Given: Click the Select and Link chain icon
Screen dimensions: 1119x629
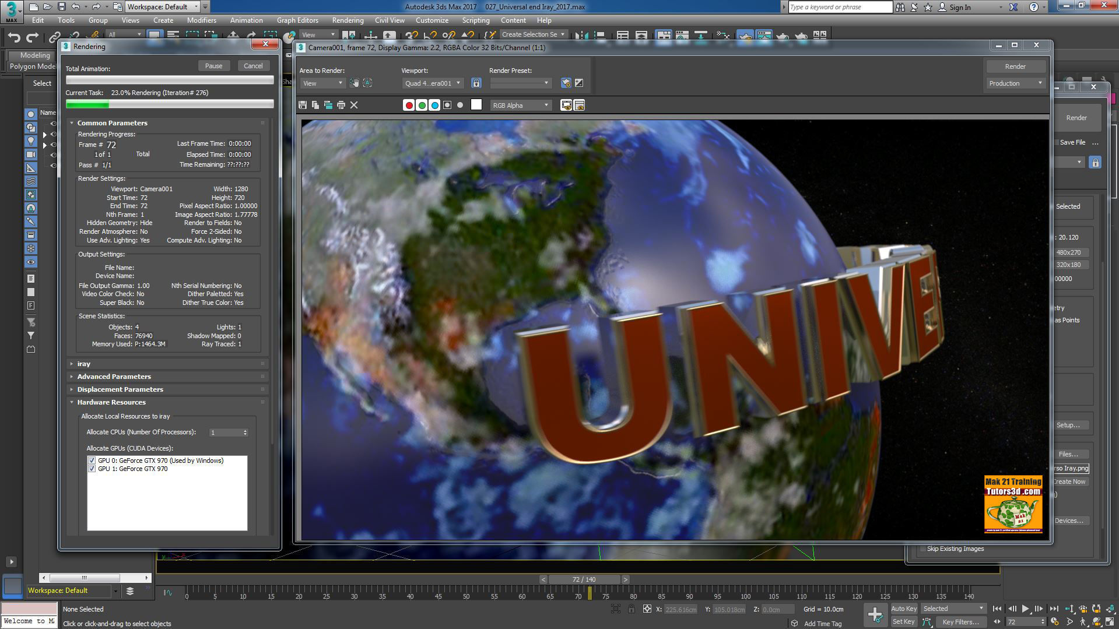Looking at the screenshot, I should [55, 37].
